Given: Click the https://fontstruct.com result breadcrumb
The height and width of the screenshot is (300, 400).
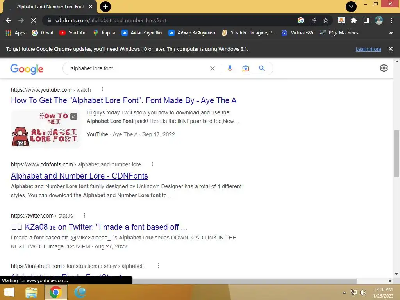Looking at the screenshot, I should tap(79, 266).
